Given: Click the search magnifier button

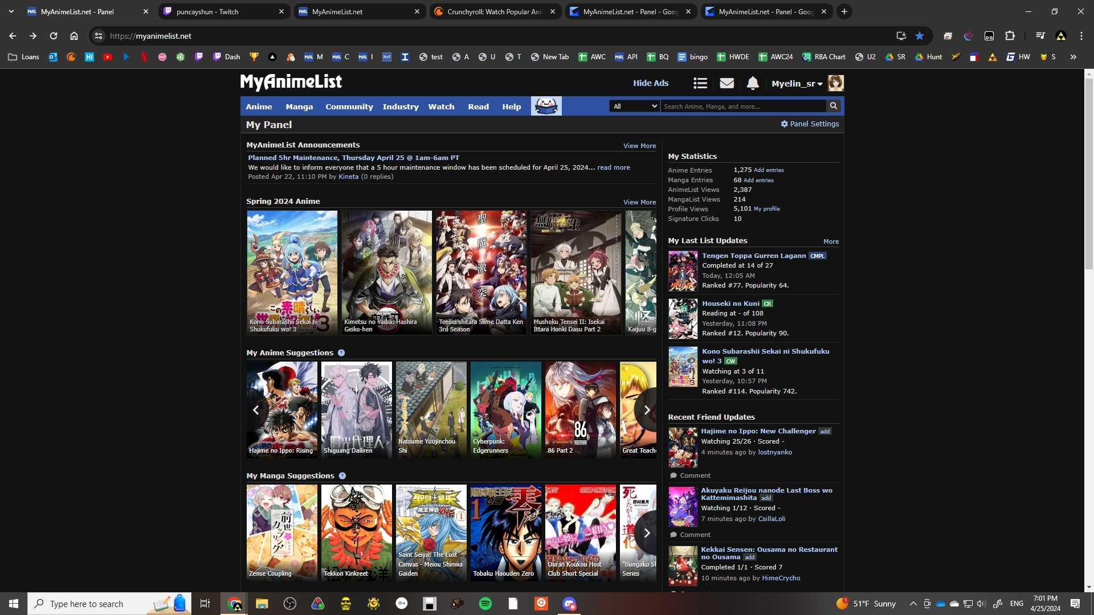Looking at the screenshot, I should [834, 106].
